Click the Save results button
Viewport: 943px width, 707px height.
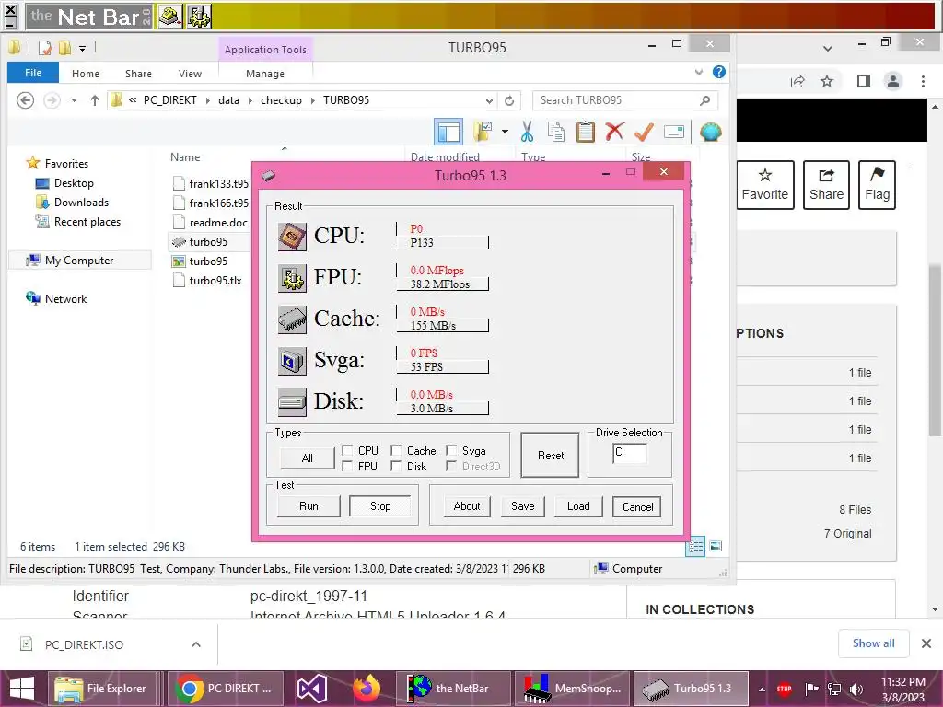coord(523,506)
